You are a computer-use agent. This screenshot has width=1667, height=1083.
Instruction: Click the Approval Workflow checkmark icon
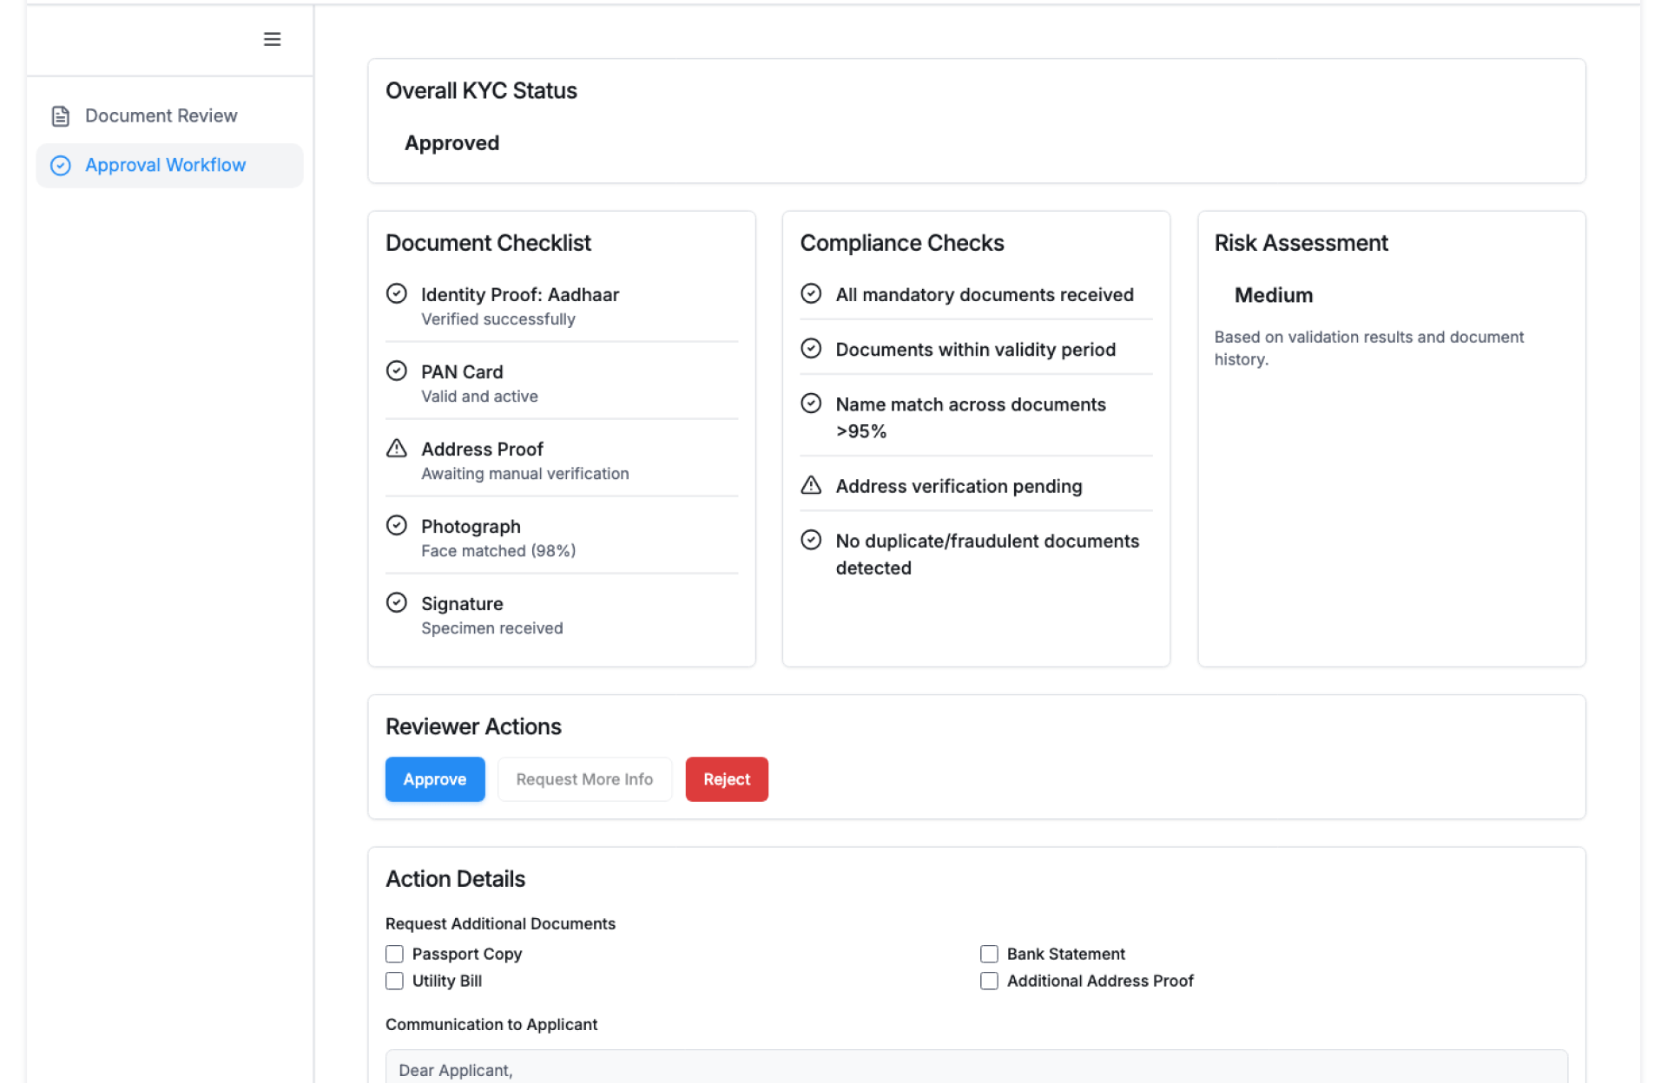[61, 166]
